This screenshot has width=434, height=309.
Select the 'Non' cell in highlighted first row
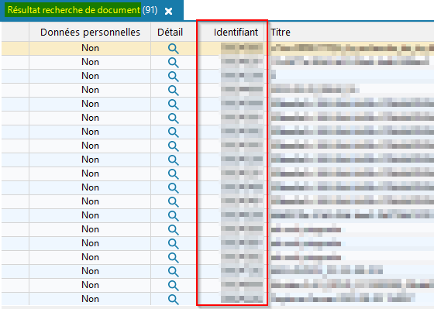[90, 48]
